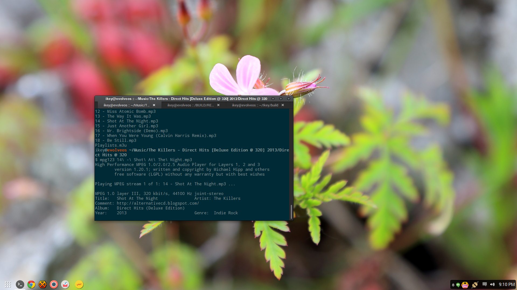Click the terminal scrollbar handle
517x290 pixels.
[x=291, y=212]
